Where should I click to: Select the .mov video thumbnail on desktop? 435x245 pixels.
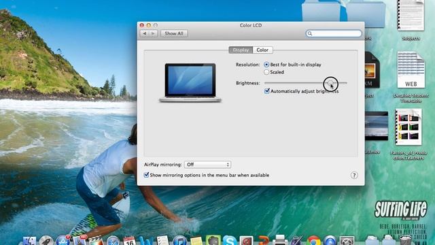coord(377,126)
